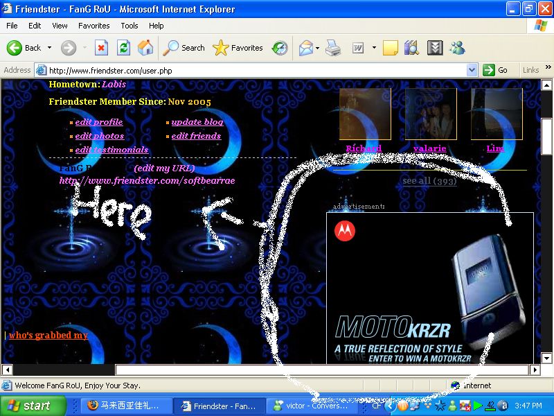
Task: Refresh the page with the Refresh icon
Action: click(x=123, y=48)
